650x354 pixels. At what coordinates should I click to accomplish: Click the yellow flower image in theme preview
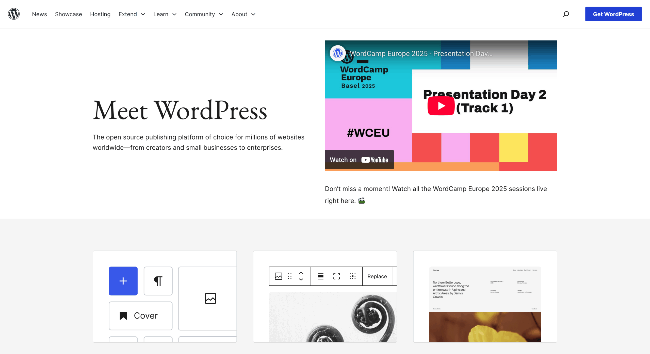point(485,327)
